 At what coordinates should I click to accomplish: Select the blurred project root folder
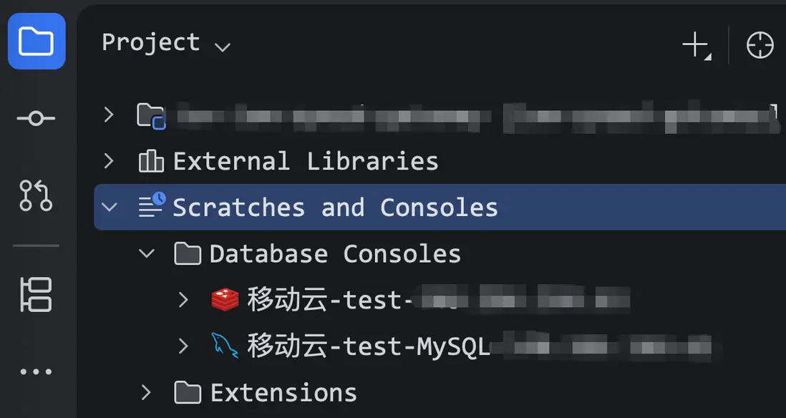458,116
